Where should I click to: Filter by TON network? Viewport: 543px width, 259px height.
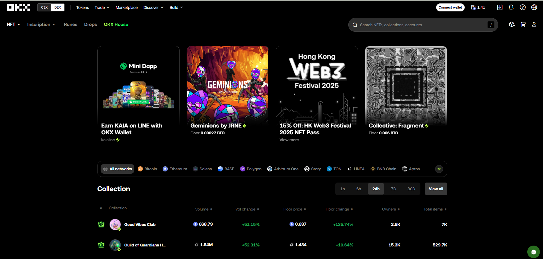pyautogui.click(x=334, y=169)
